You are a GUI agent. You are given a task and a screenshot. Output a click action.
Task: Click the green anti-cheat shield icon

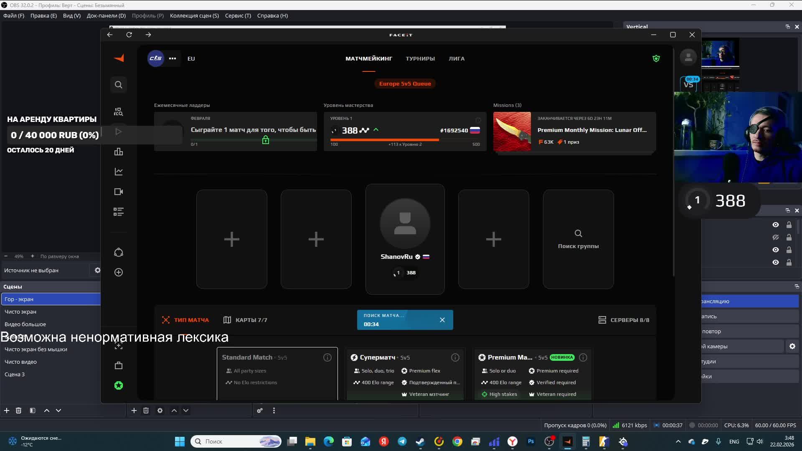(x=656, y=58)
